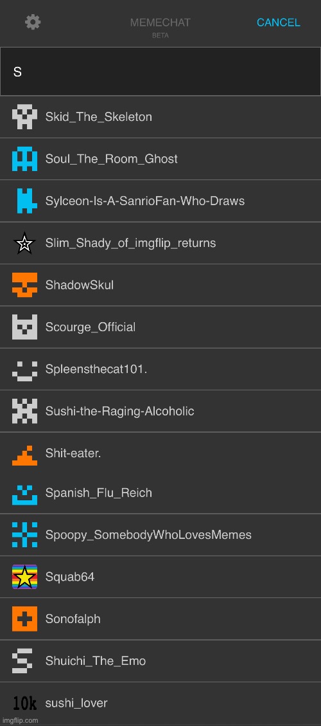This screenshot has height=726, width=321.
Task: Tap the rainbow star icon for Squab64
Action: [24, 577]
